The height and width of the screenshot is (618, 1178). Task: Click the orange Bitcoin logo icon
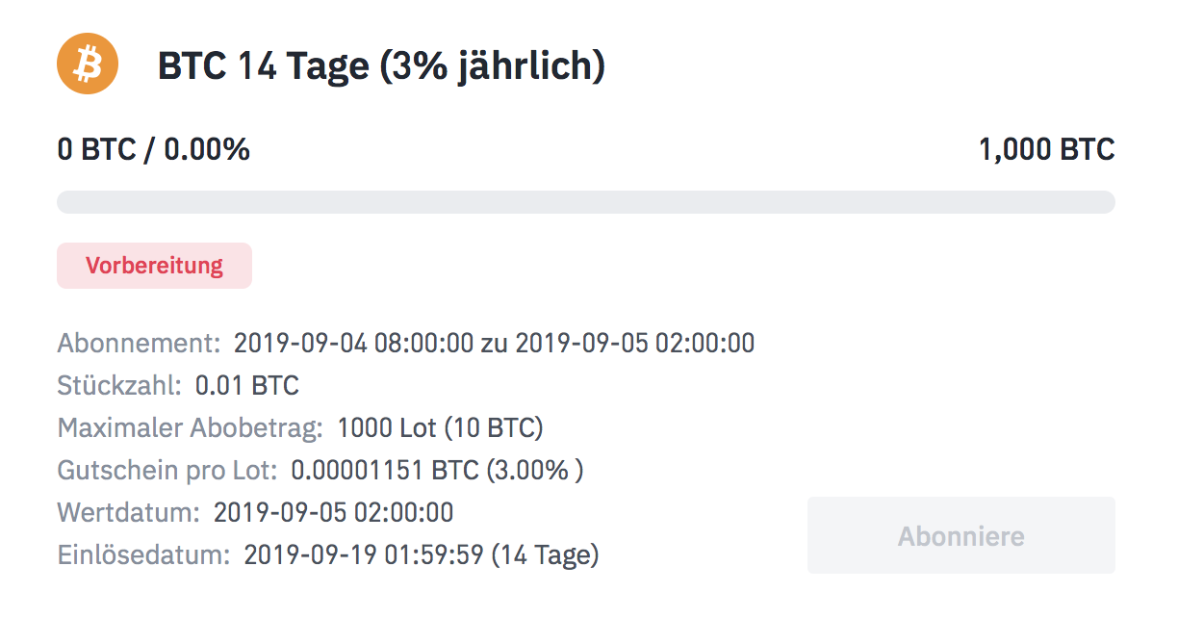click(x=88, y=64)
